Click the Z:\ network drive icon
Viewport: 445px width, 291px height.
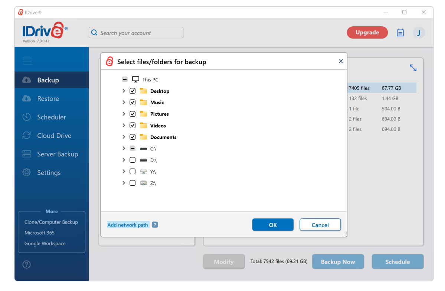[x=144, y=183]
